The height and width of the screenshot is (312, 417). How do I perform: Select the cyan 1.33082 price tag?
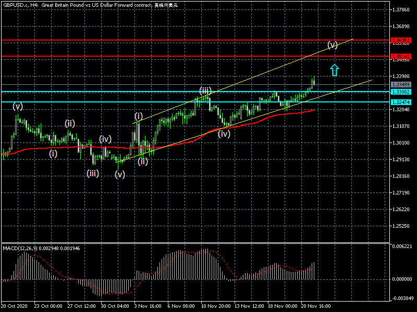click(401, 92)
